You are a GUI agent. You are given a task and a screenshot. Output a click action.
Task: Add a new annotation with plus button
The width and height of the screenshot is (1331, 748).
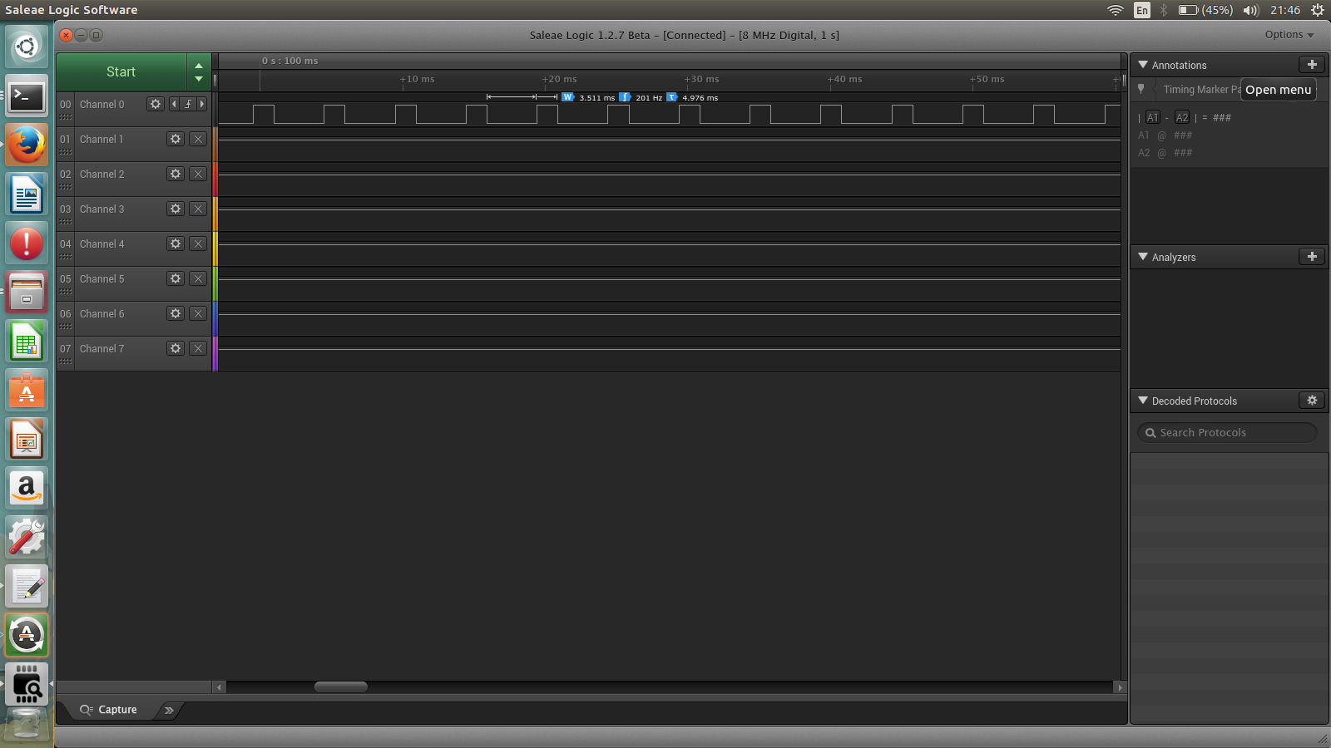click(1312, 65)
